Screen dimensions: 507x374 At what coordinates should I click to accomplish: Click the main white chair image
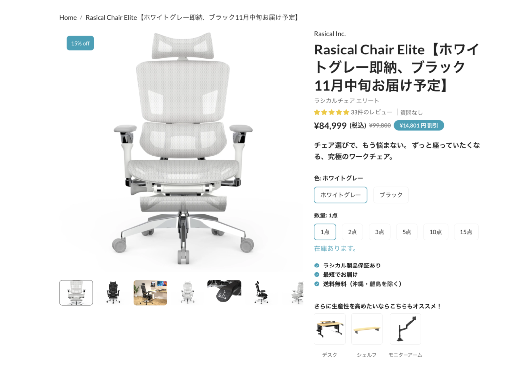pyautogui.click(x=183, y=149)
